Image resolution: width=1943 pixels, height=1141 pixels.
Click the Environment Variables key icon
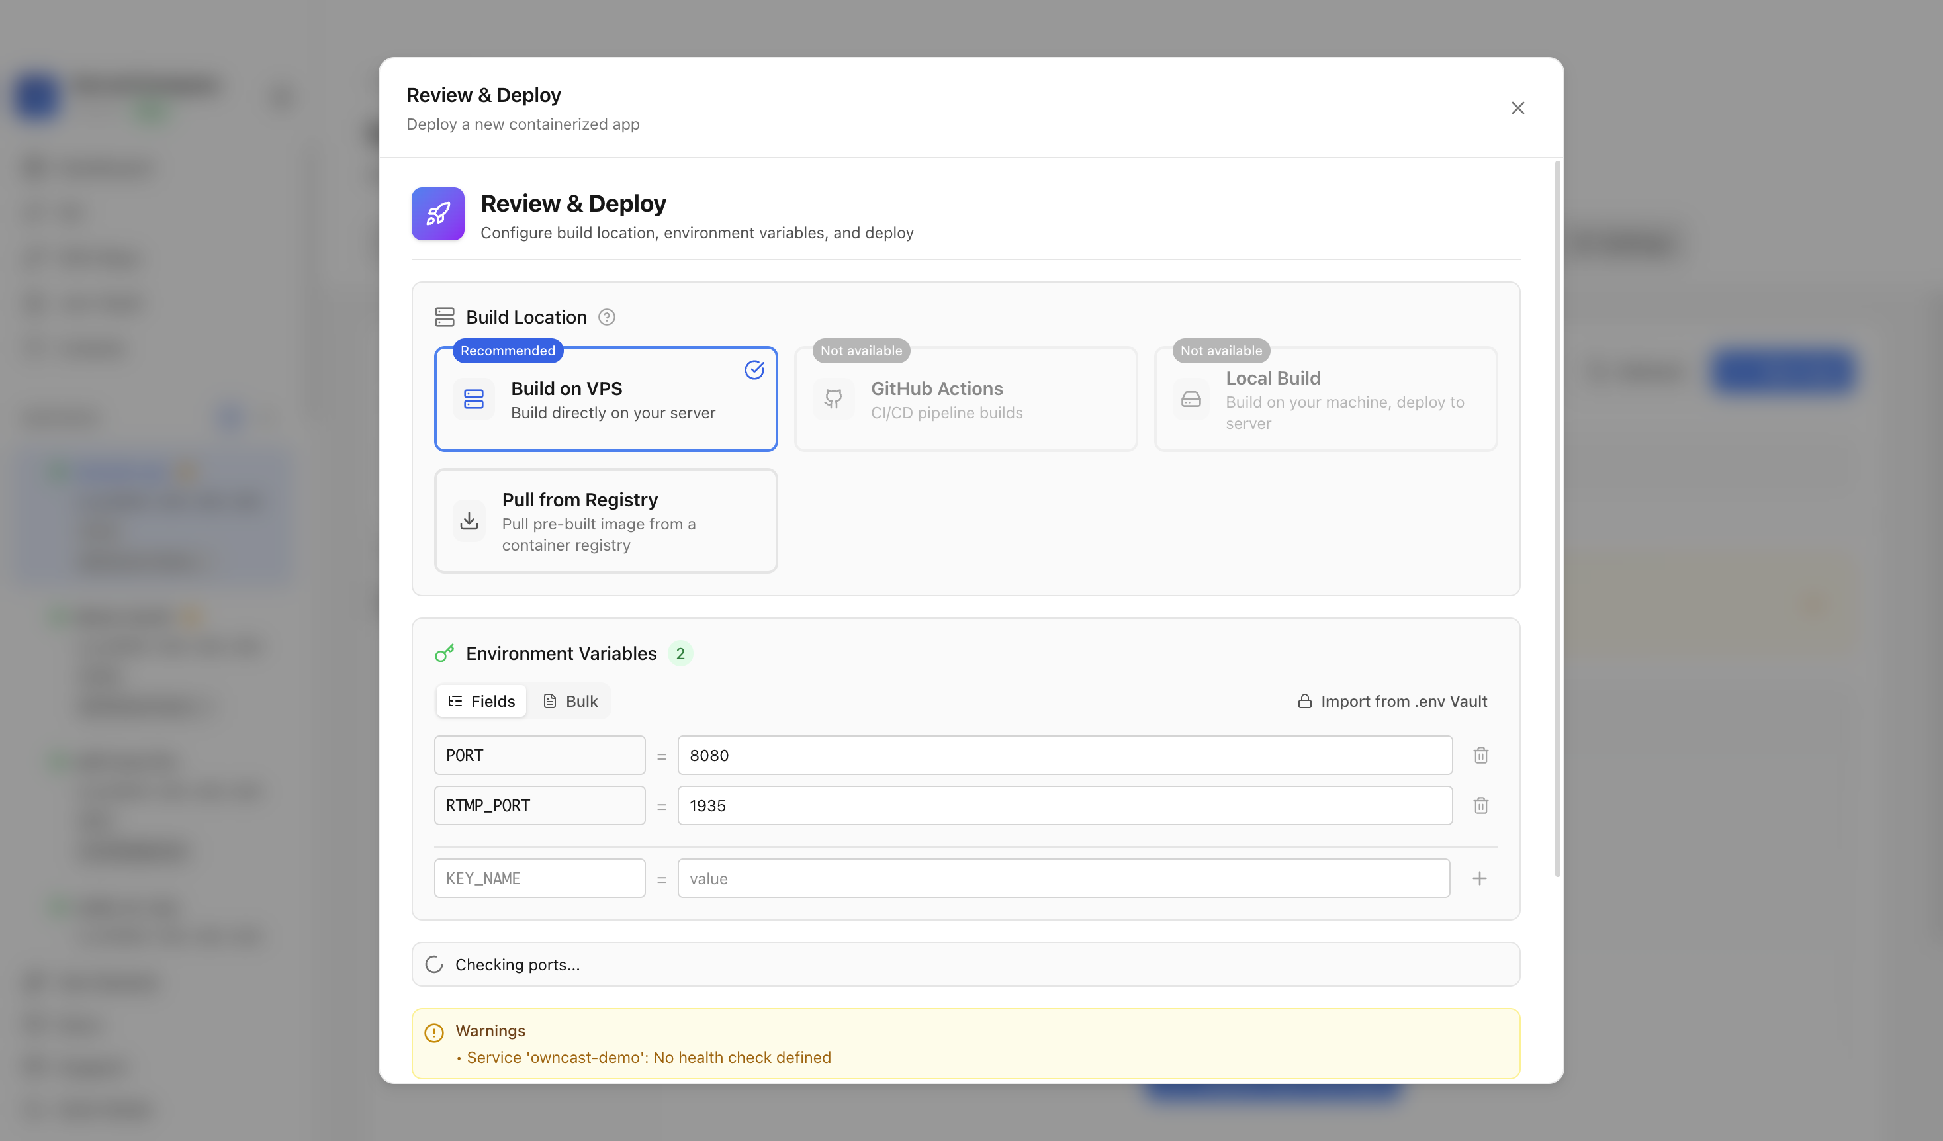(x=445, y=653)
